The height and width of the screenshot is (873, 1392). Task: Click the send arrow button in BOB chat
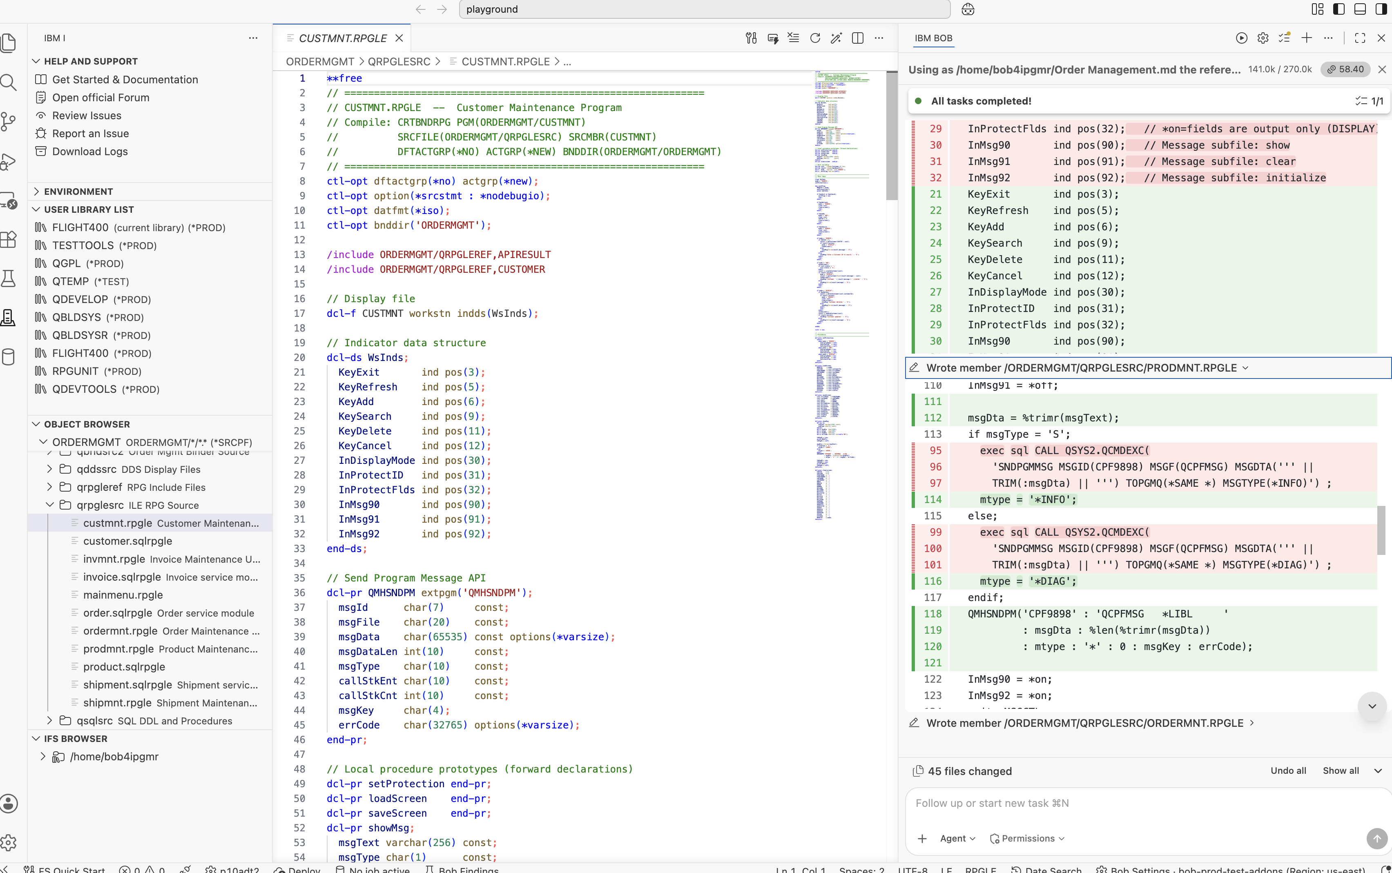point(1377,838)
